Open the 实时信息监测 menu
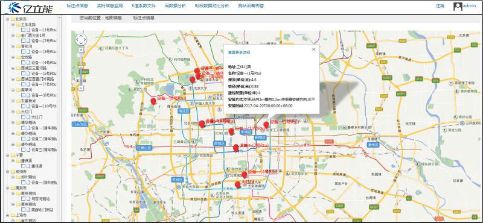 pyautogui.click(x=110, y=6)
